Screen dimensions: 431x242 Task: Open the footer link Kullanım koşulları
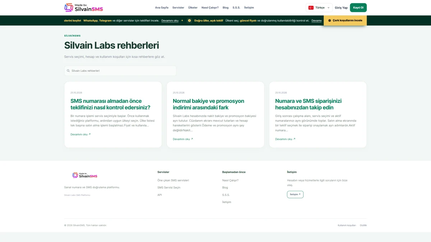pos(347,225)
